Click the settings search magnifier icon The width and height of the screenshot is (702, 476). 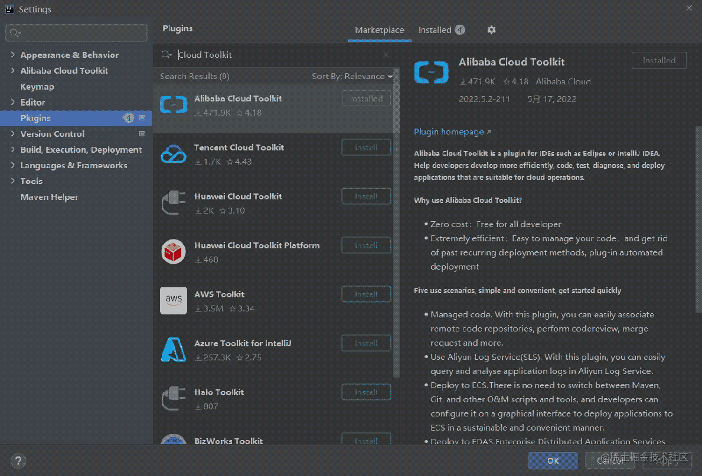click(15, 32)
